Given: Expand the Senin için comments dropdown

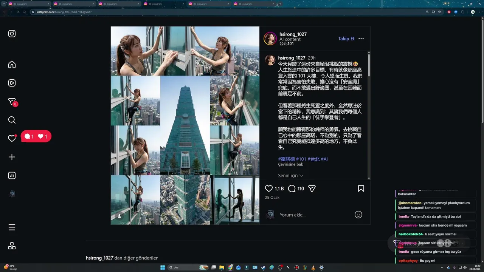Looking at the screenshot, I should click(x=290, y=176).
